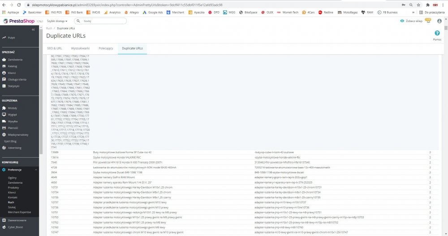
Task: Select row Filtr powietrza HFA1615 Honda Transalp
Action: coord(242,162)
